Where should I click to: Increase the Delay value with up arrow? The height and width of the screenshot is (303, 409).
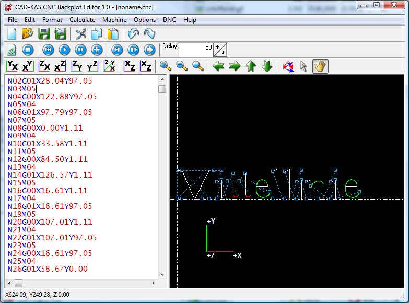click(218, 47)
